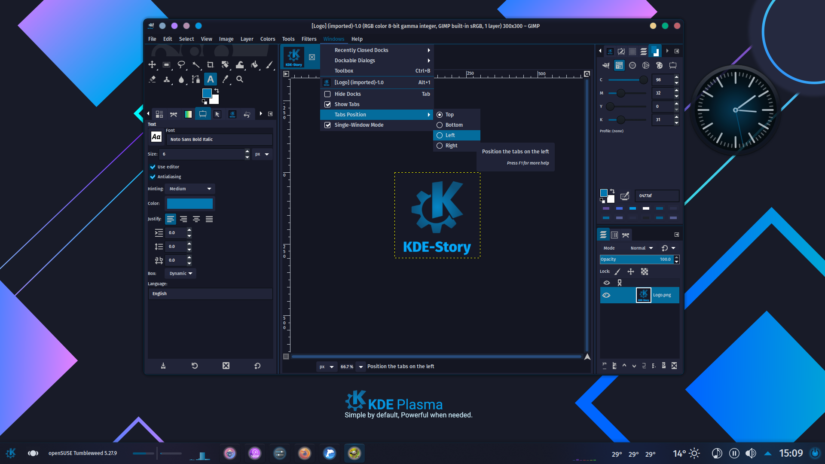Pick a color from screen with eyedropper

[x=625, y=196]
